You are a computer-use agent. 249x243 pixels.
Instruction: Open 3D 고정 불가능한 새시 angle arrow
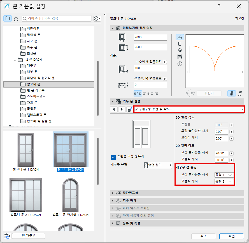click(232, 132)
